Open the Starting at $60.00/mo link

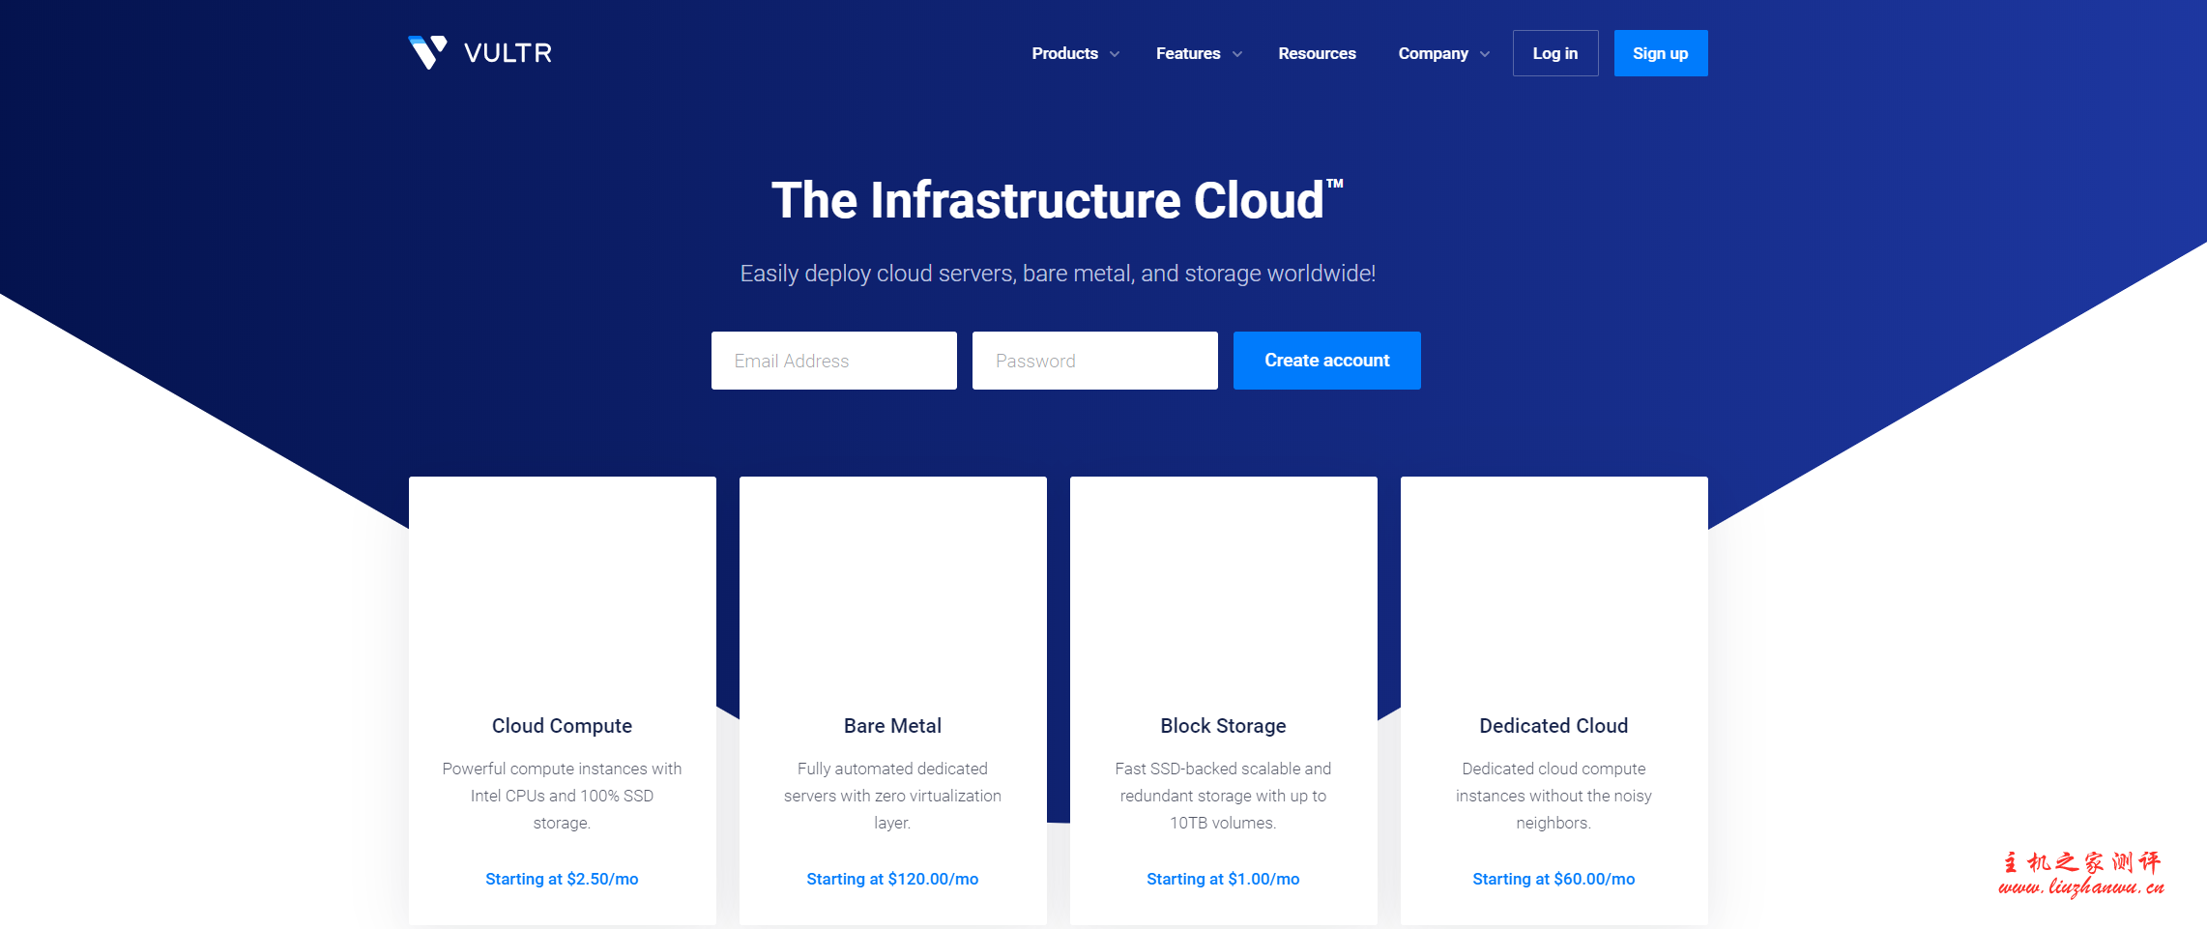[x=1553, y=879]
